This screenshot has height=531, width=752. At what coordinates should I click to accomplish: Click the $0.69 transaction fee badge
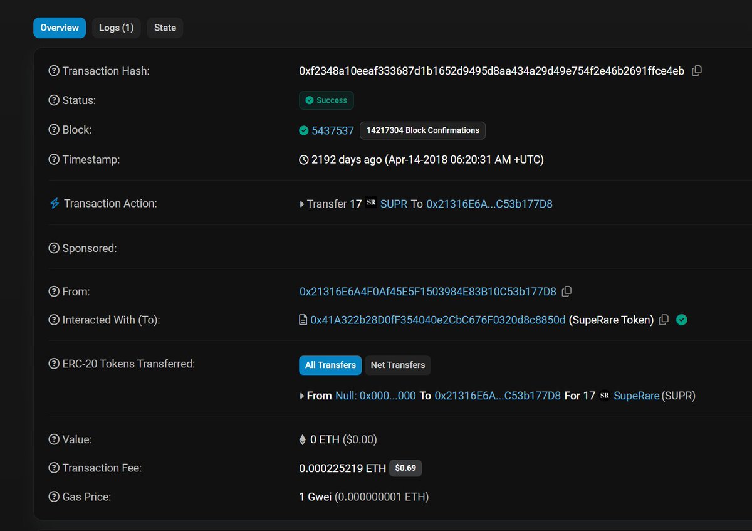coord(406,468)
